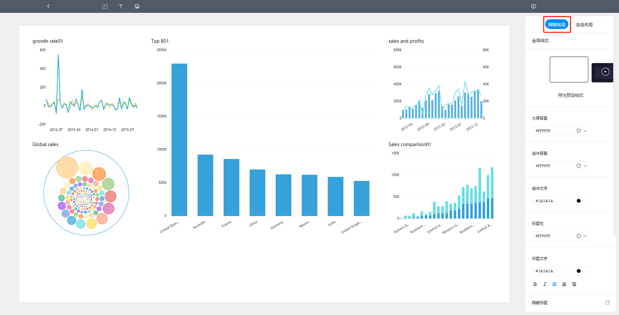Click the 组件背景 white color swatch
Viewport: 619px width, 315px height.
[579, 166]
